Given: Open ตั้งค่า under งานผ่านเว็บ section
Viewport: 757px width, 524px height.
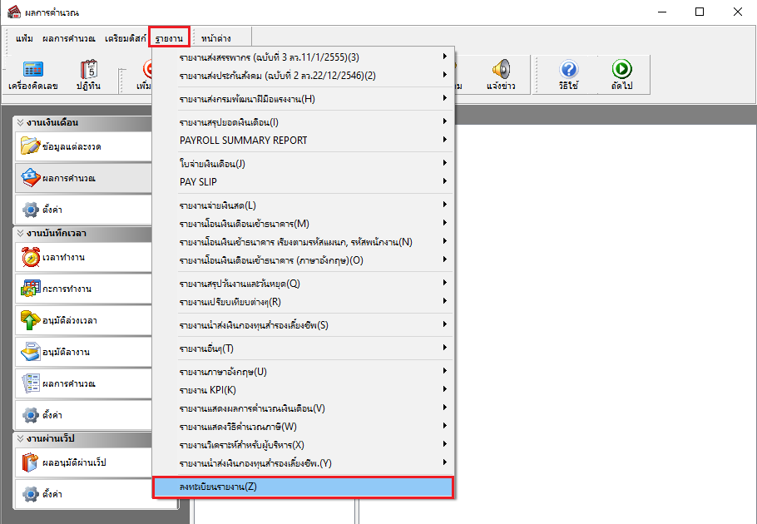Looking at the screenshot, I should click(x=83, y=494).
